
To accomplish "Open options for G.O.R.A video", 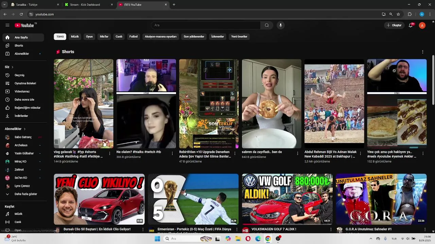I will click(425, 229).
